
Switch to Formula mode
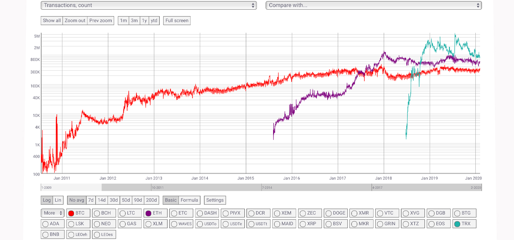189,200
